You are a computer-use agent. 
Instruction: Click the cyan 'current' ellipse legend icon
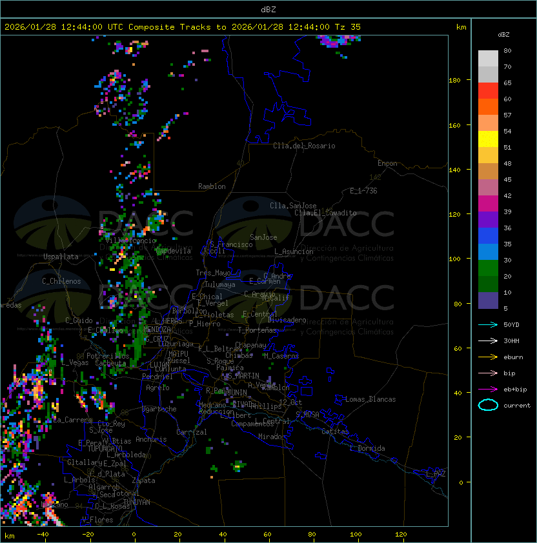(x=488, y=405)
